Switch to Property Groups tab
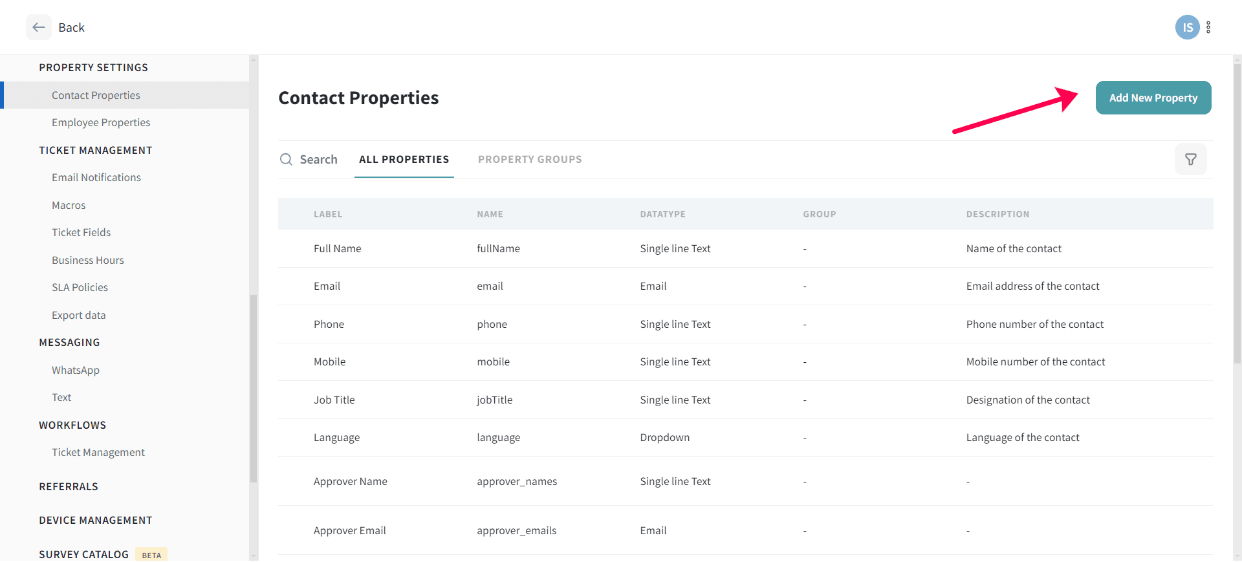Screen dimensions: 1242x562 [x=530, y=159]
